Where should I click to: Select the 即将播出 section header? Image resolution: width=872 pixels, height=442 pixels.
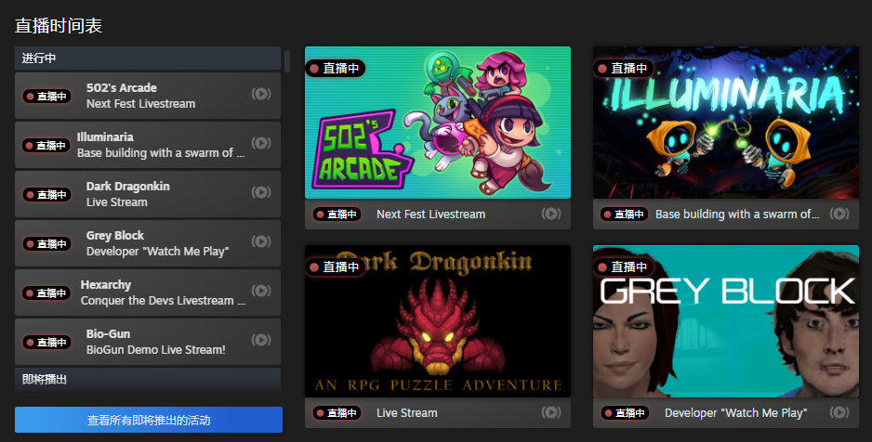point(148,379)
